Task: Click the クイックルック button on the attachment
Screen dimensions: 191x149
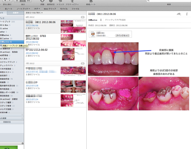Action: 122,35
